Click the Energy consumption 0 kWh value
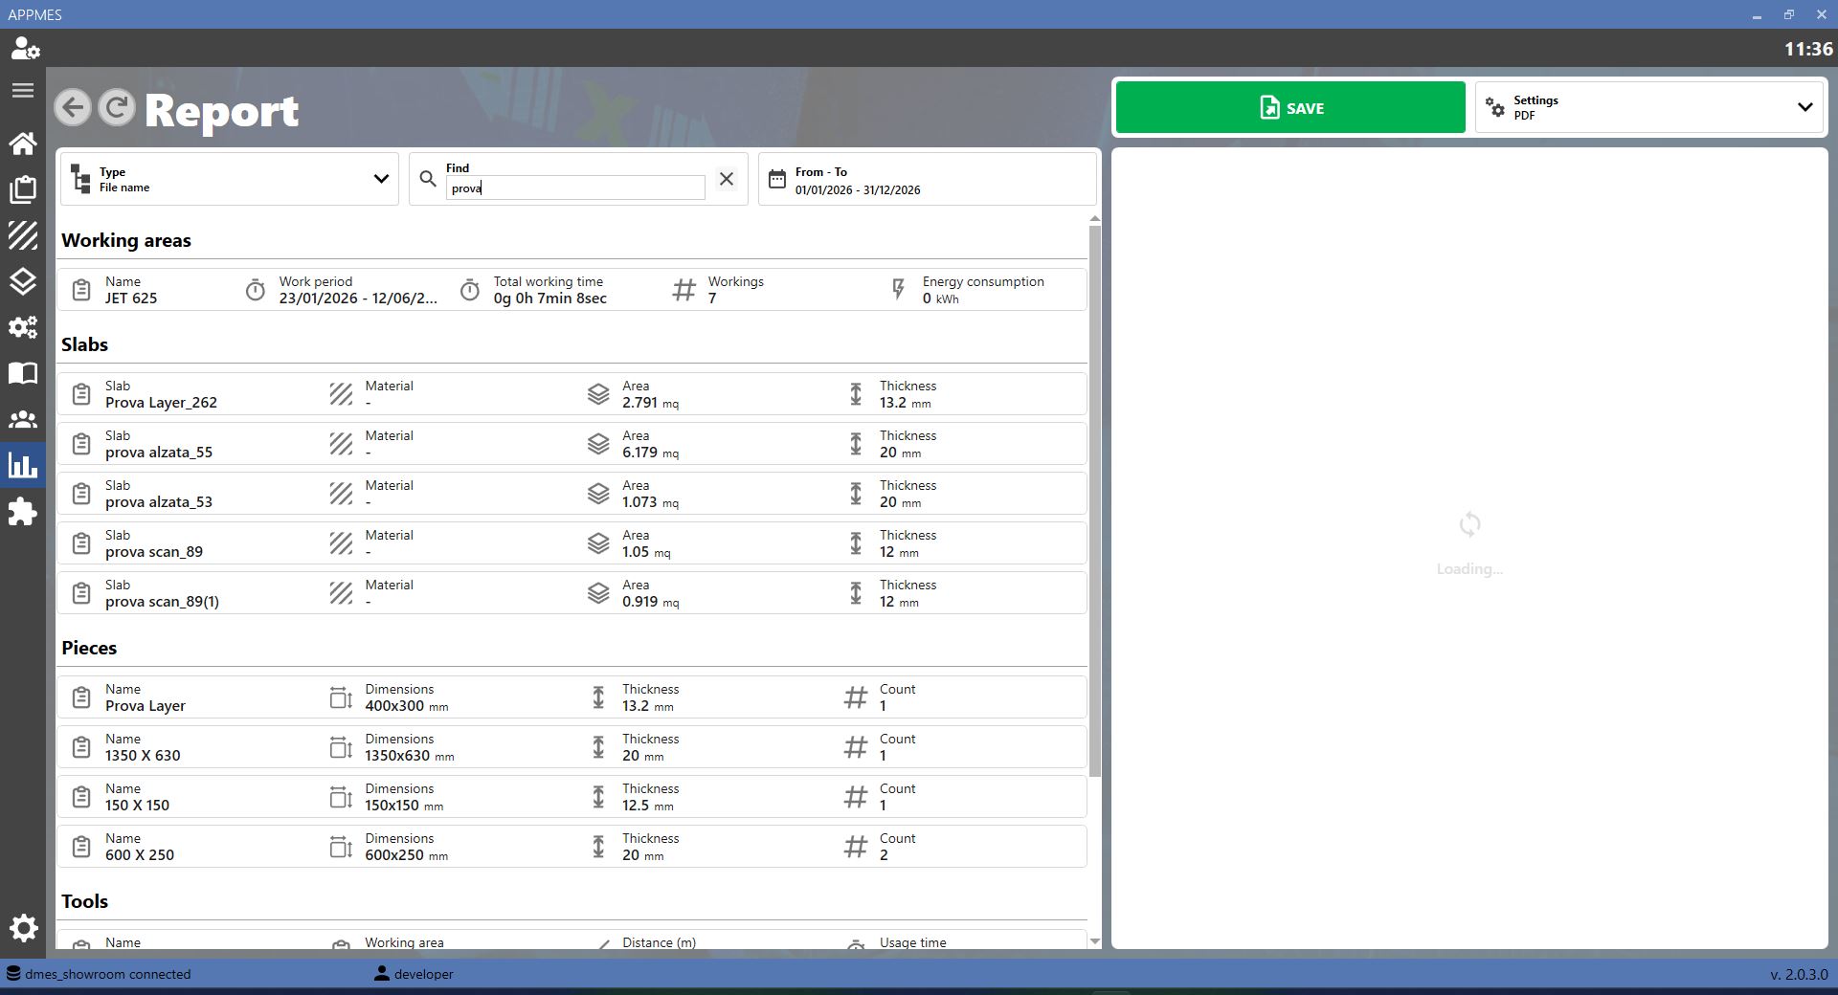The width and height of the screenshot is (1838, 995). (x=940, y=298)
